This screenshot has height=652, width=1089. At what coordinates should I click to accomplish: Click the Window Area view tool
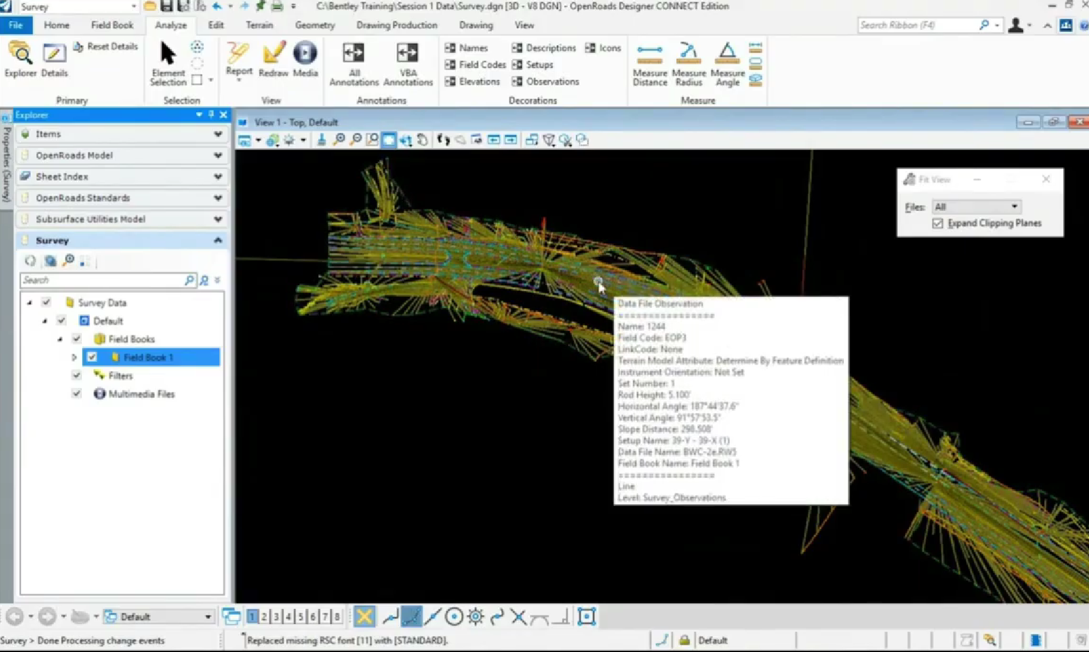coord(372,140)
